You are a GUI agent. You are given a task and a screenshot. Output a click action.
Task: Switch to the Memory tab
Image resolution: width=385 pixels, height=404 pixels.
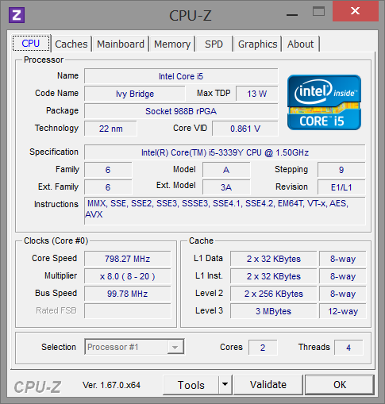click(172, 44)
